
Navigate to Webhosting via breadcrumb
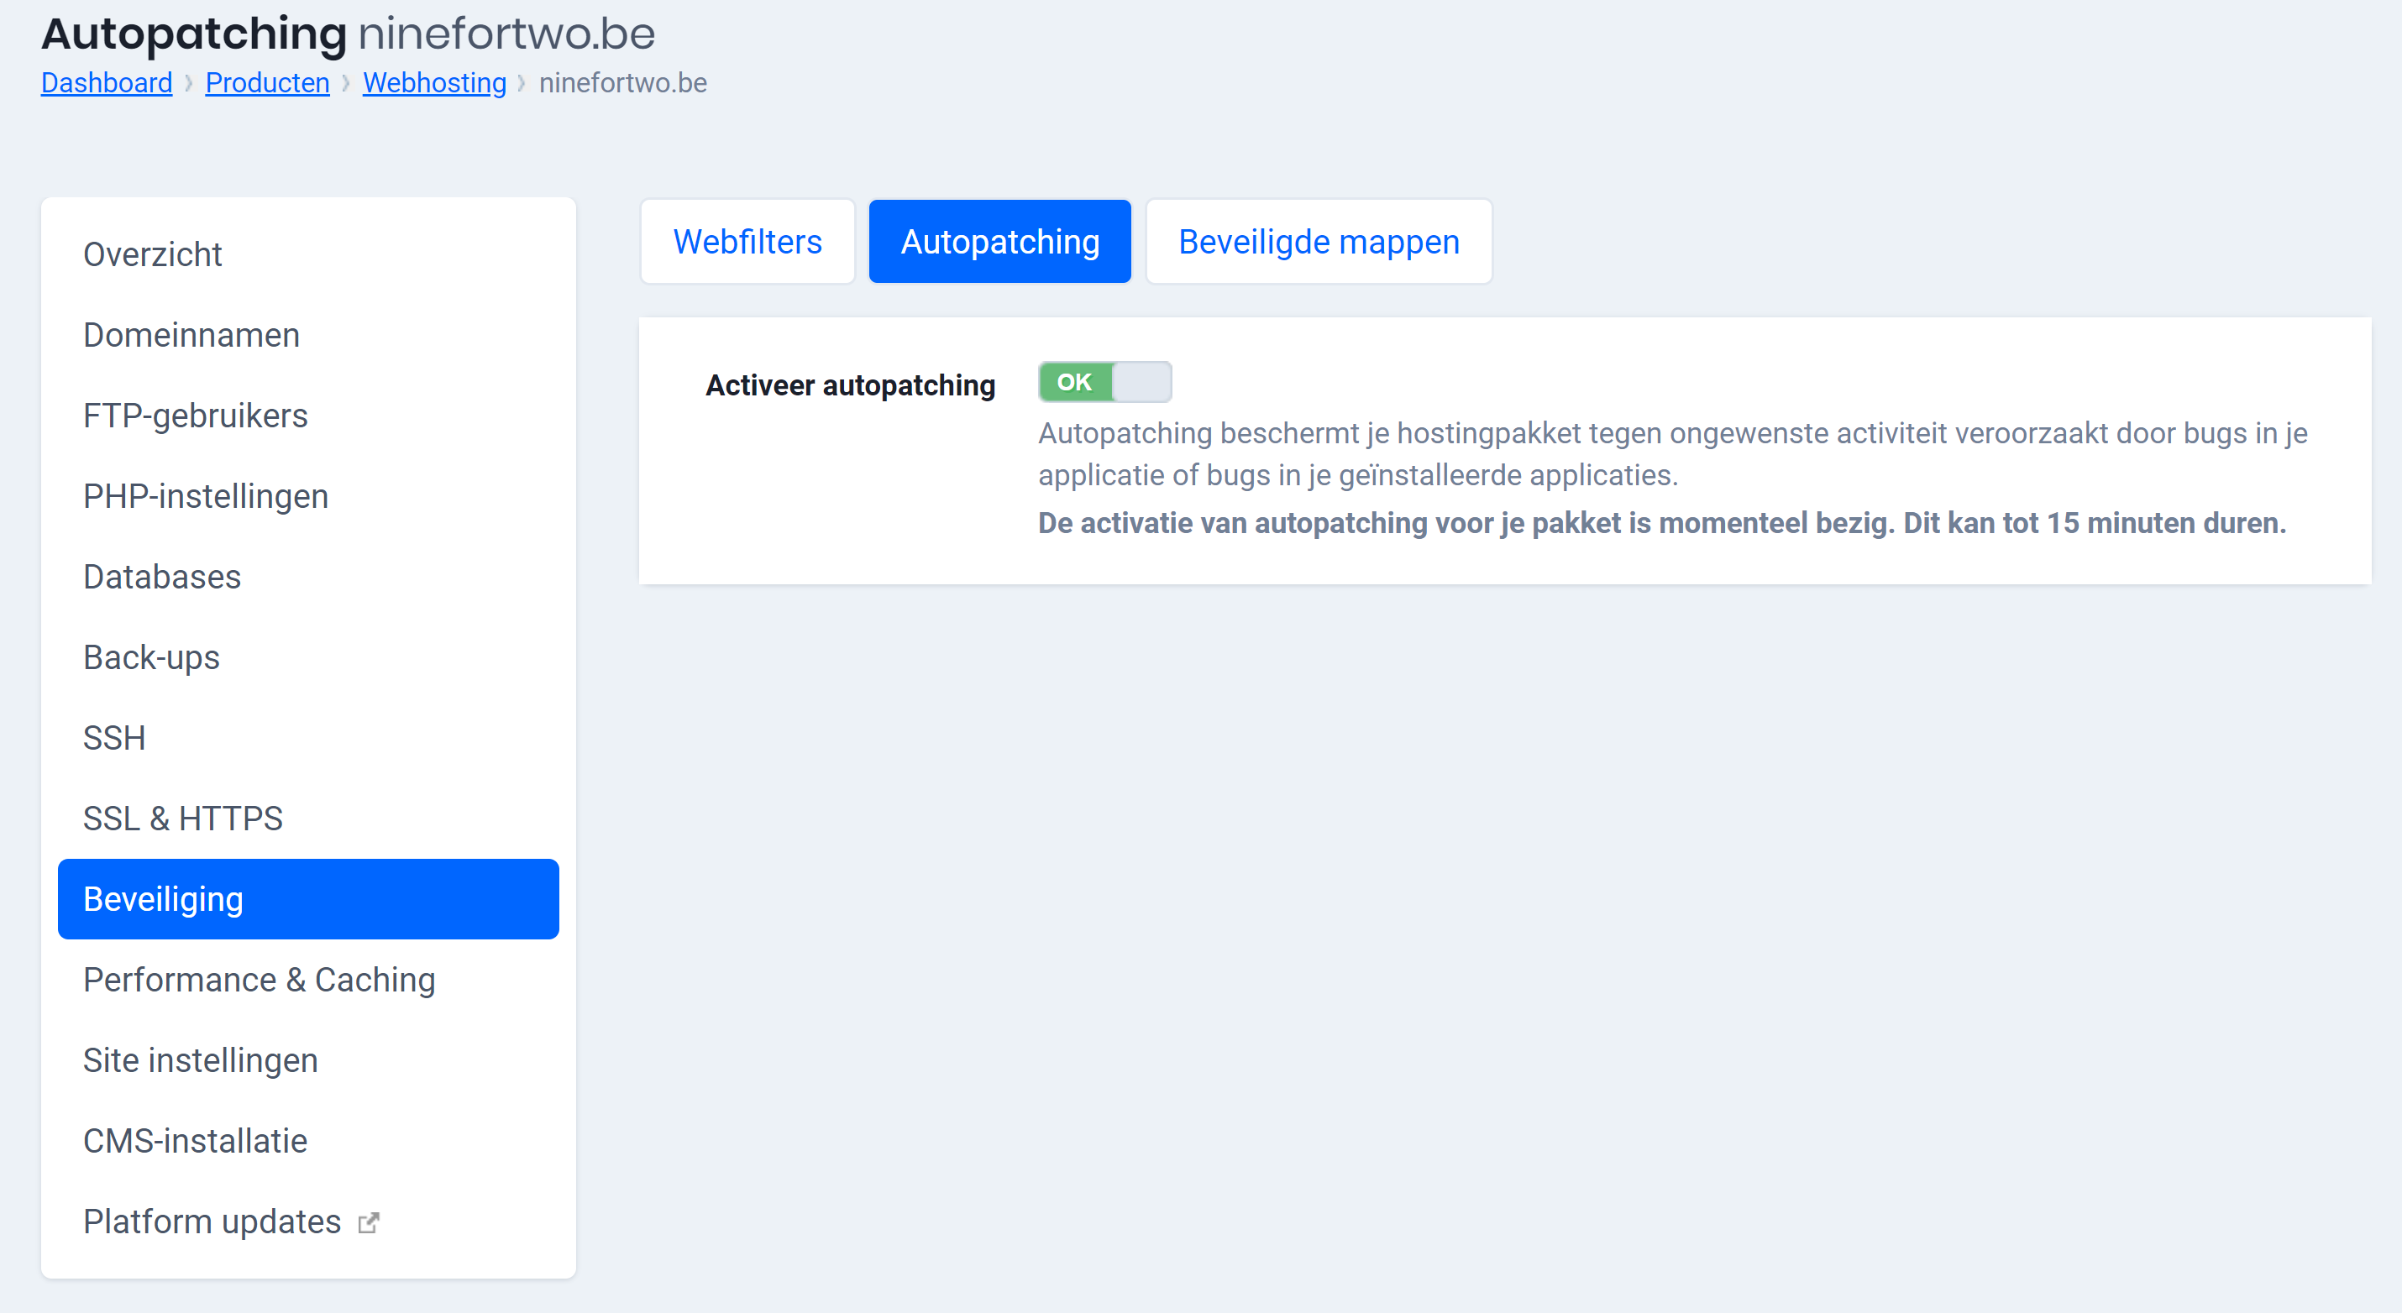pyautogui.click(x=433, y=82)
